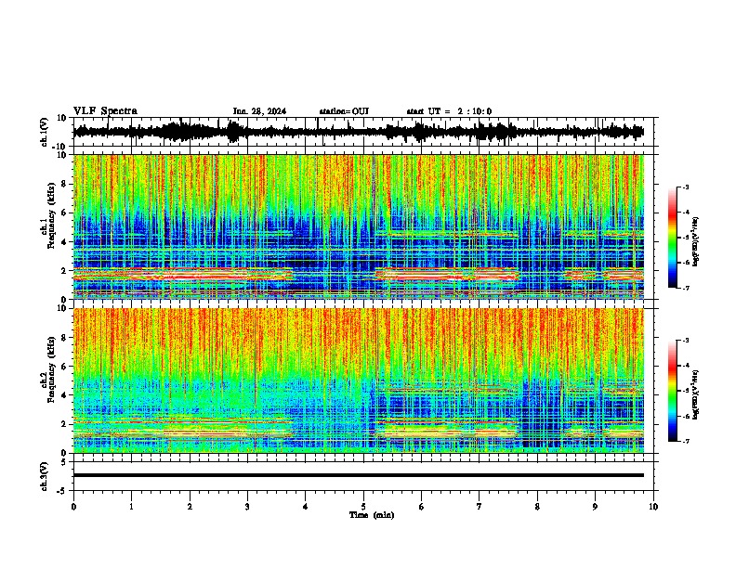Click time axis tick label "2"

click(190, 507)
